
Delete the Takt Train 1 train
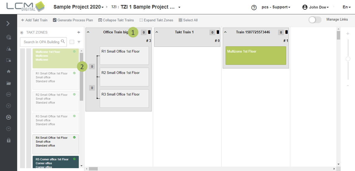(218, 32)
